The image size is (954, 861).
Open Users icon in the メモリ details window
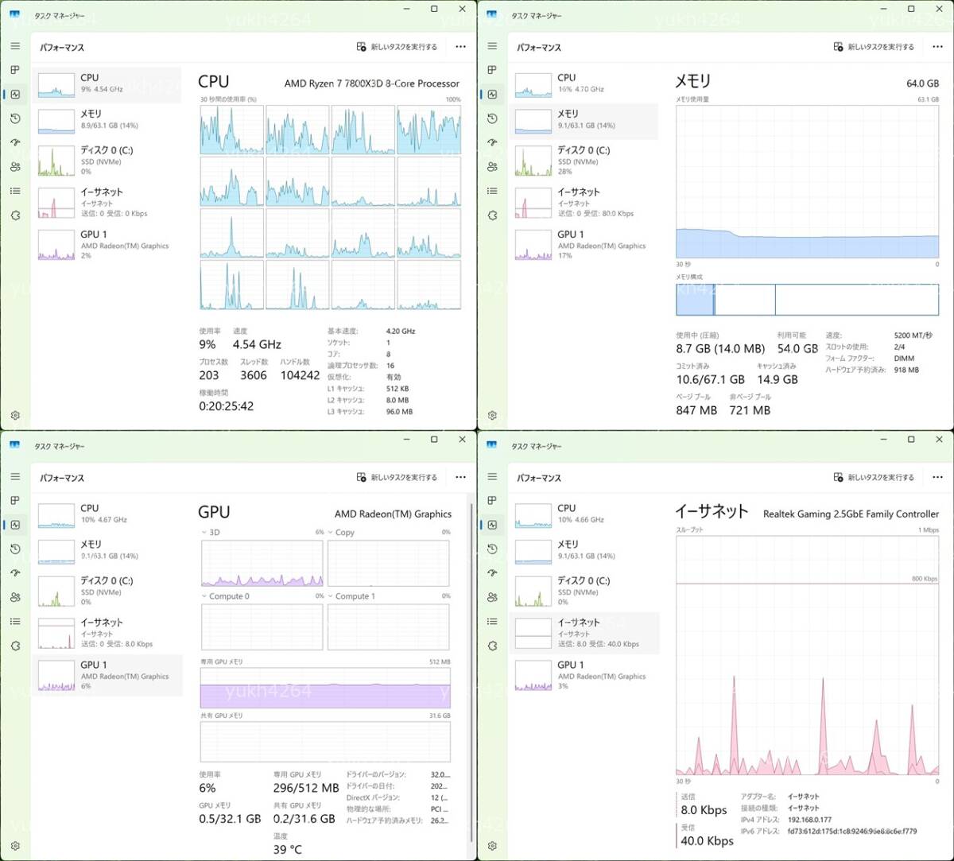pos(492,167)
